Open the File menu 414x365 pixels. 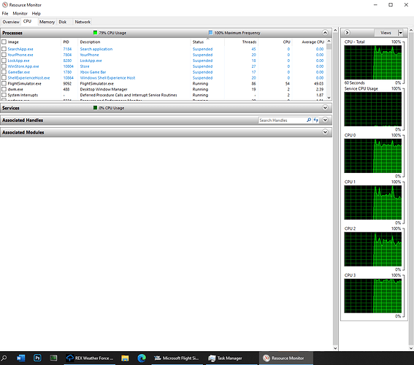(x=5, y=13)
